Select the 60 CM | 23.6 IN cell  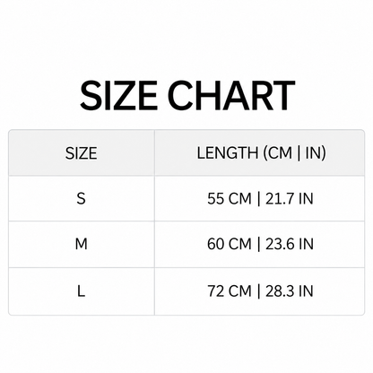point(260,244)
